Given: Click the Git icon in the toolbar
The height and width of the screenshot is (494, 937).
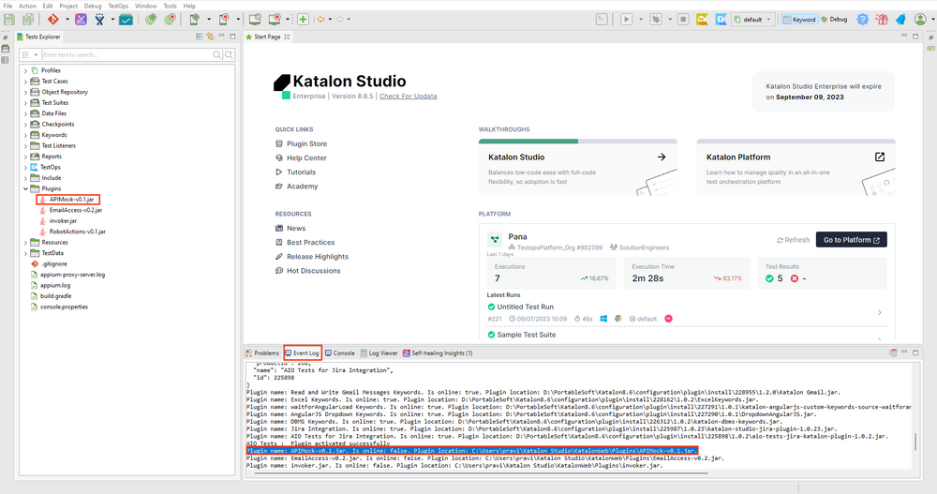Looking at the screenshot, I should 53,19.
